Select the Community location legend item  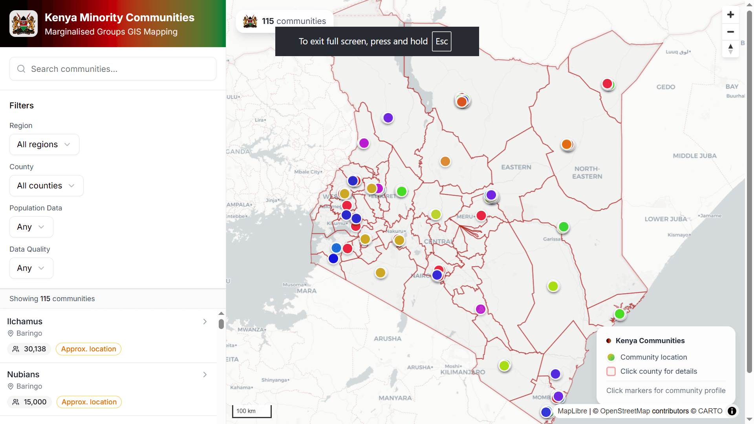(x=653, y=357)
